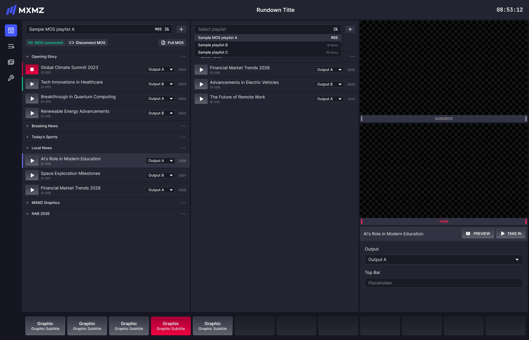529x340 pixels.
Task: Trigger the red active Graphic tile
Action: coord(171,326)
